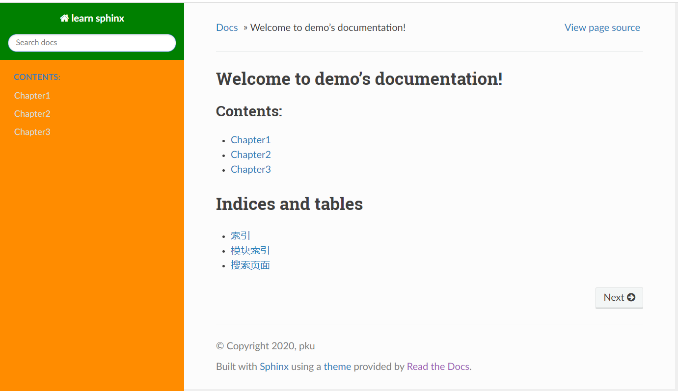The width and height of the screenshot is (678, 391).
Task: Click the arrow icon in the Next button
Action: click(631, 297)
